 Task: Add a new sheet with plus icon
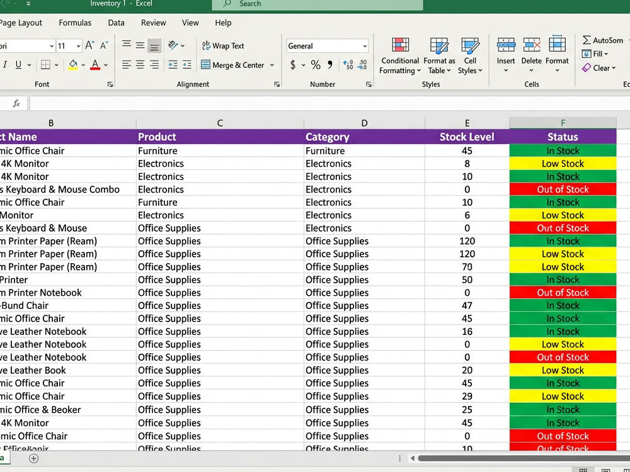pos(34,458)
